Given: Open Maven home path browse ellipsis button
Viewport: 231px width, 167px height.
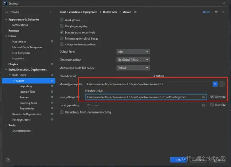Looking at the screenshot, I should (222, 84).
